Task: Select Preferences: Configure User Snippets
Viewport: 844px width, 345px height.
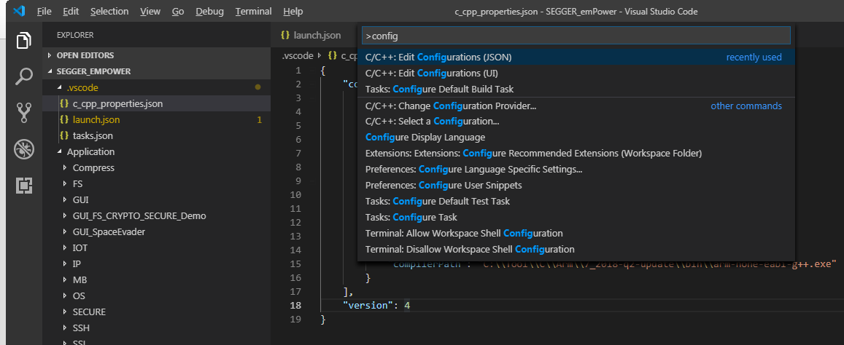Action: coord(576,186)
